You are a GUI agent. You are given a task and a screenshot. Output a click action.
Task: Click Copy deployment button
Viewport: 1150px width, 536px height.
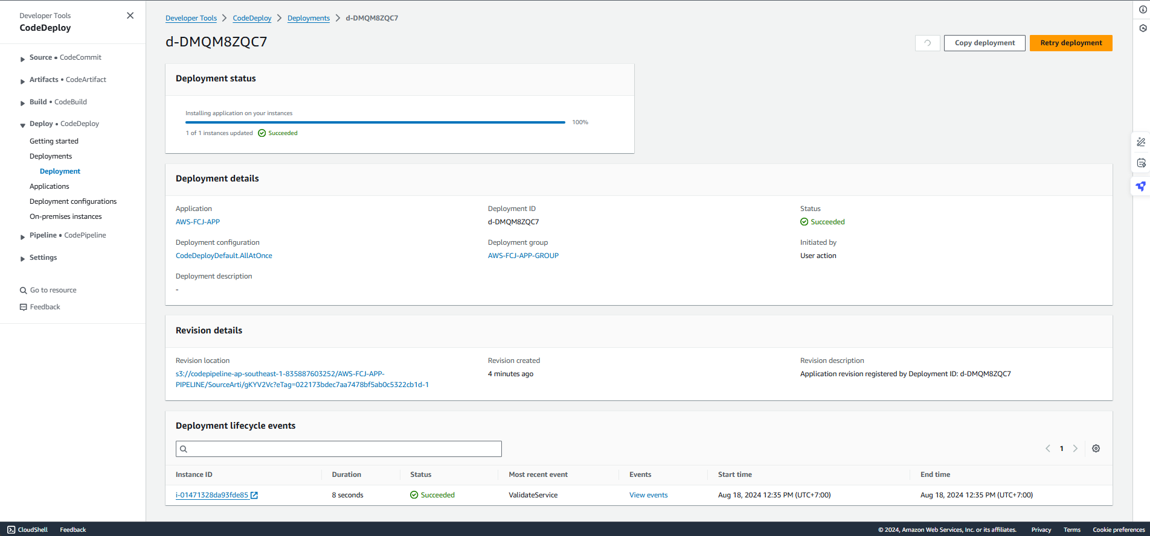point(985,43)
